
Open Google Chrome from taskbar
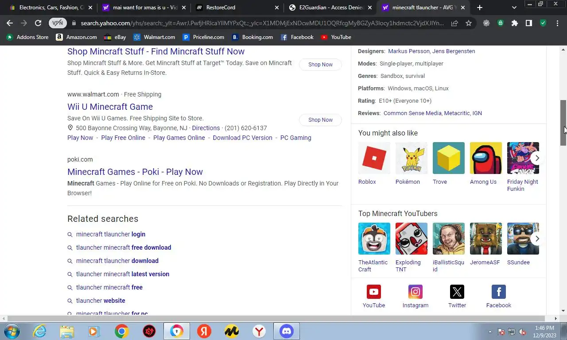(122, 331)
